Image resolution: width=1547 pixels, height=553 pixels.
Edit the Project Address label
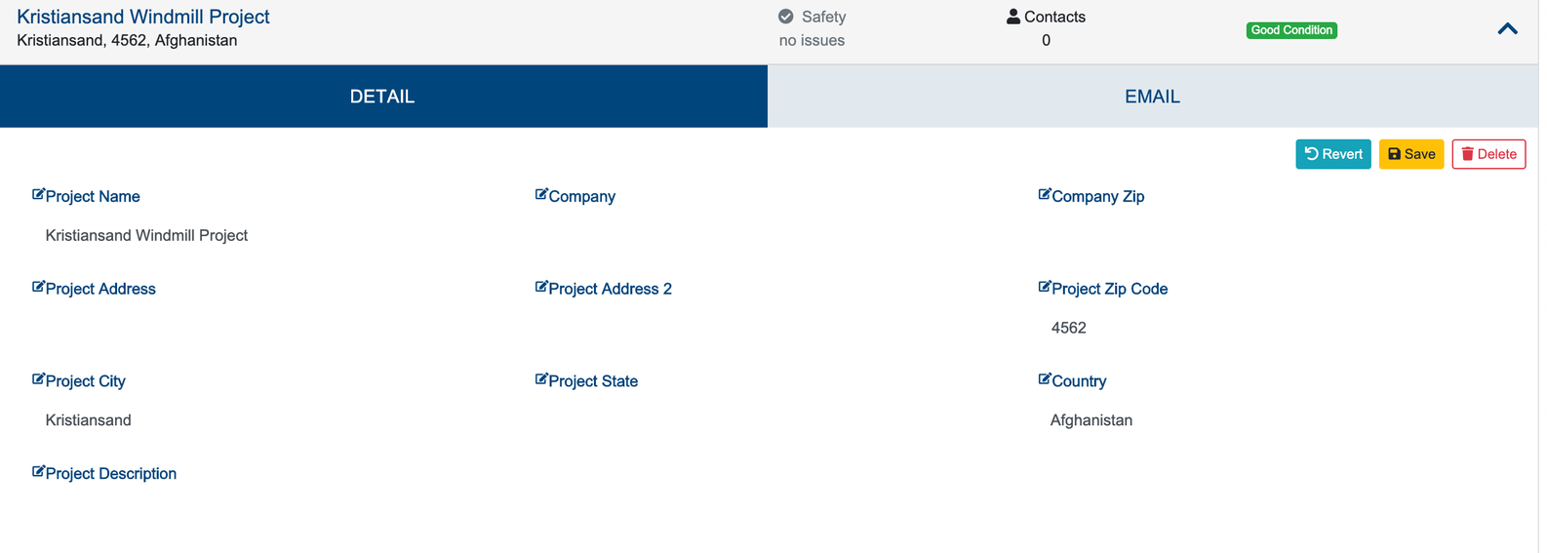[100, 289]
